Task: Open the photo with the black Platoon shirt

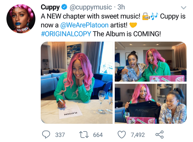Action: [151, 104]
